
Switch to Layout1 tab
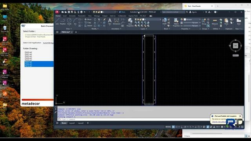coord(72,123)
